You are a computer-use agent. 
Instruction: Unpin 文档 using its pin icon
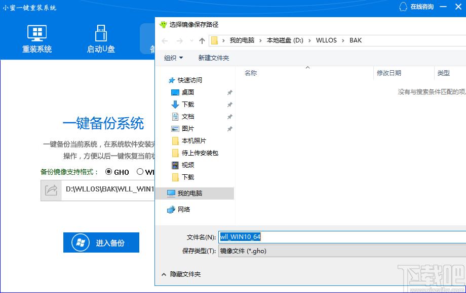(x=230, y=117)
